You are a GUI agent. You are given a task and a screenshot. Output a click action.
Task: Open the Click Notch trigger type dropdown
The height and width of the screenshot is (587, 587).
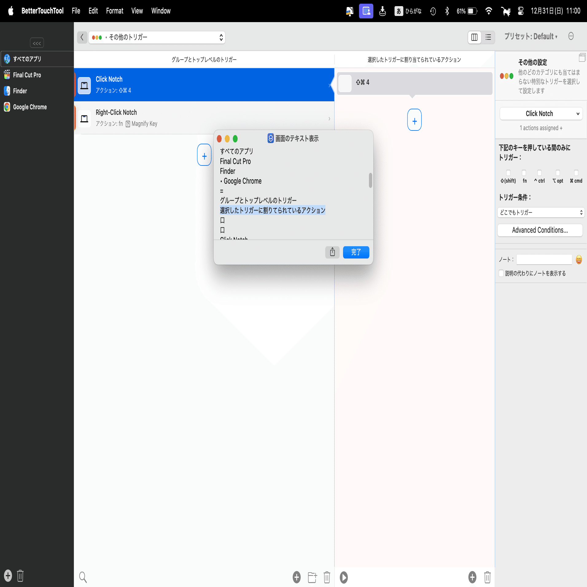pos(541,114)
